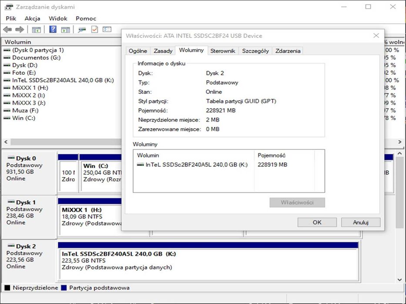Screen dimensions: 406x304
Task: Open Help via the blue question mark icon
Action: pyautogui.click(x=53, y=30)
